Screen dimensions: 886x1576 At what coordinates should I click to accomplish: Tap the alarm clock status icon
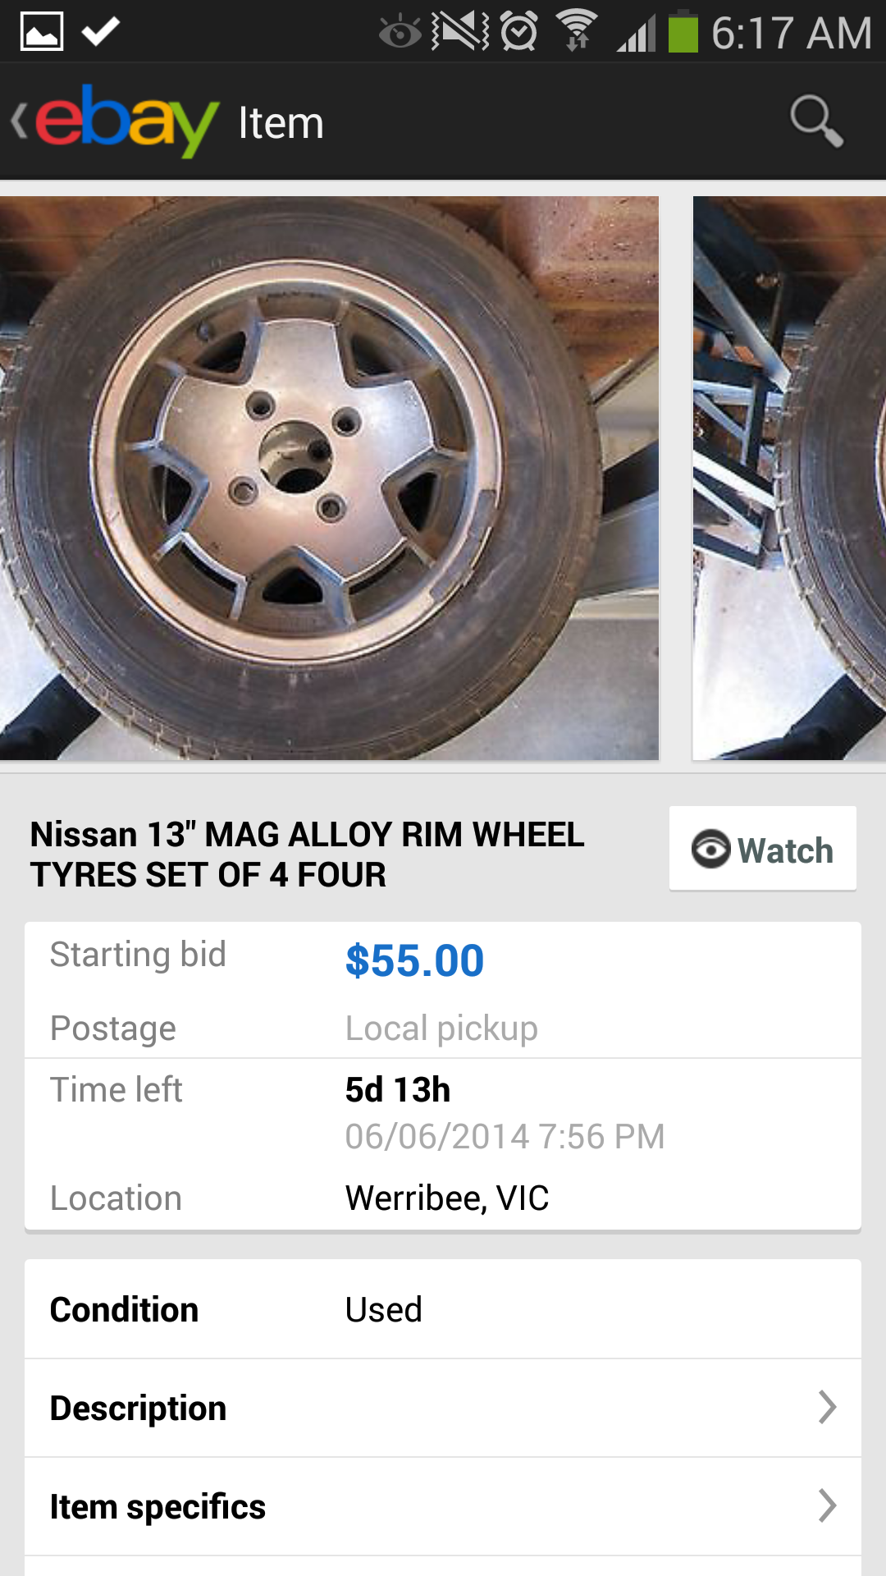[x=518, y=32]
